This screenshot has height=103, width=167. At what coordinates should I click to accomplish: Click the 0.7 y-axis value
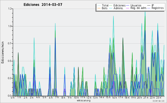[10, 43]
